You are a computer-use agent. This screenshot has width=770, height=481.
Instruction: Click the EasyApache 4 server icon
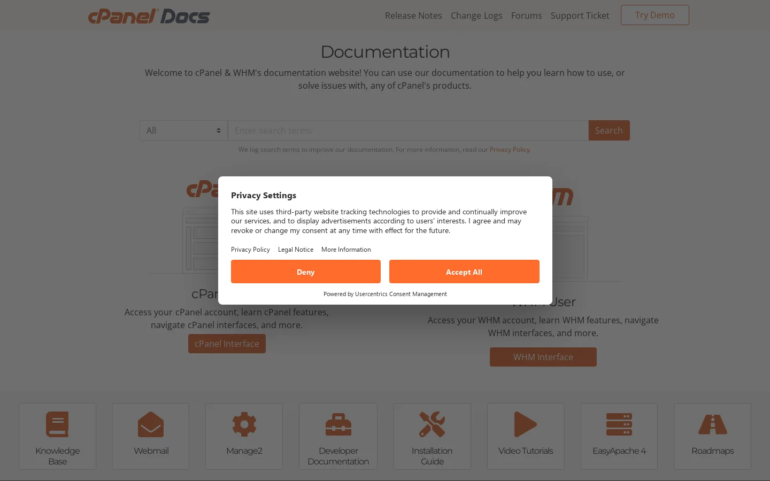click(619, 424)
